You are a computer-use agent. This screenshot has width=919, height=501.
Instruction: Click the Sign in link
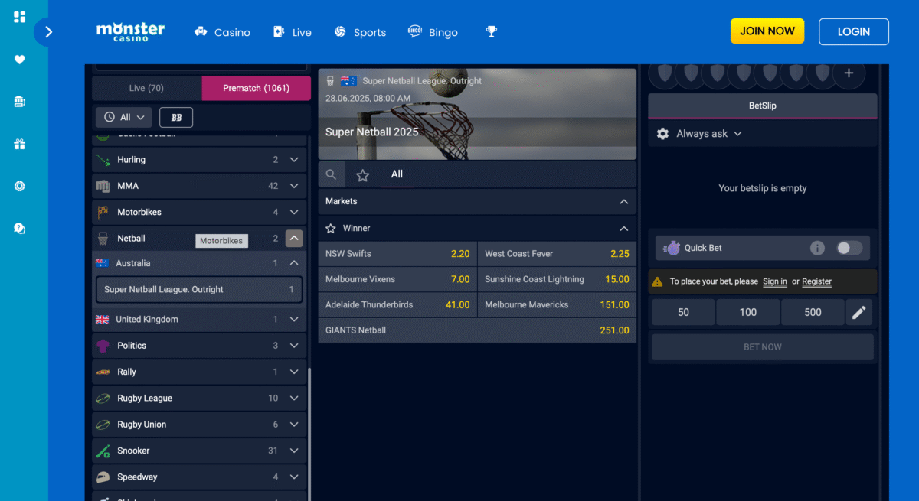click(775, 281)
